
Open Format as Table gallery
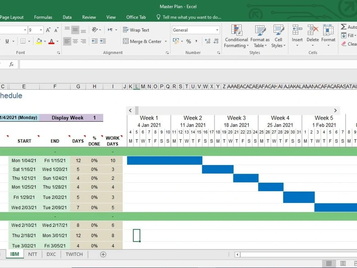pyautogui.click(x=260, y=36)
